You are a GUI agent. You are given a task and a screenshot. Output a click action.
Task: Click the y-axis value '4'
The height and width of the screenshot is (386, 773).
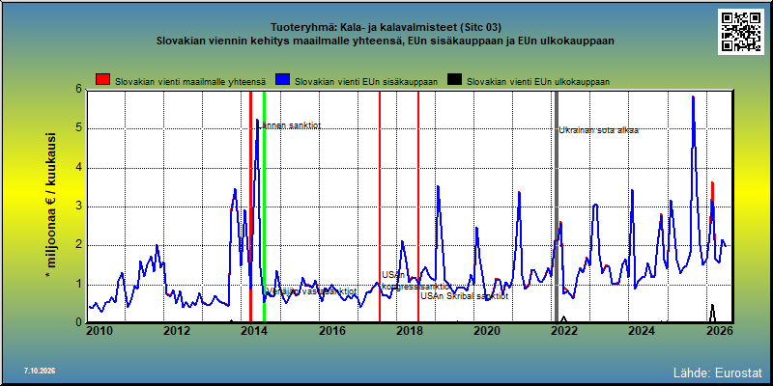tap(78, 168)
